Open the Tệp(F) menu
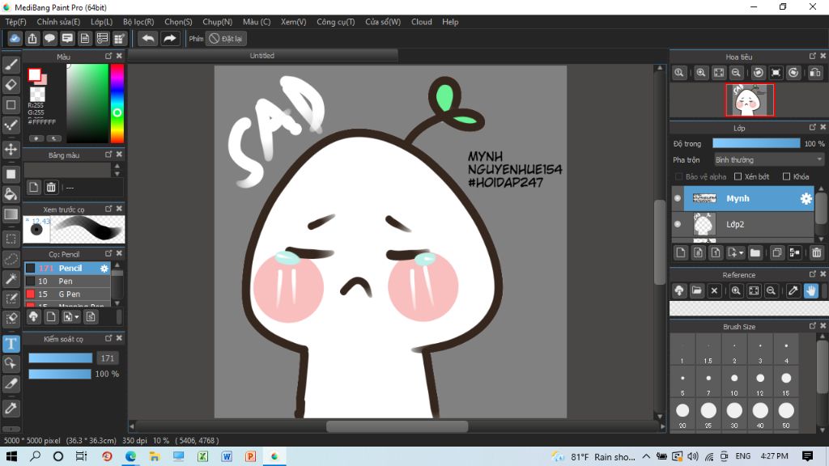This screenshot has width=829, height=466. (15, 22)
